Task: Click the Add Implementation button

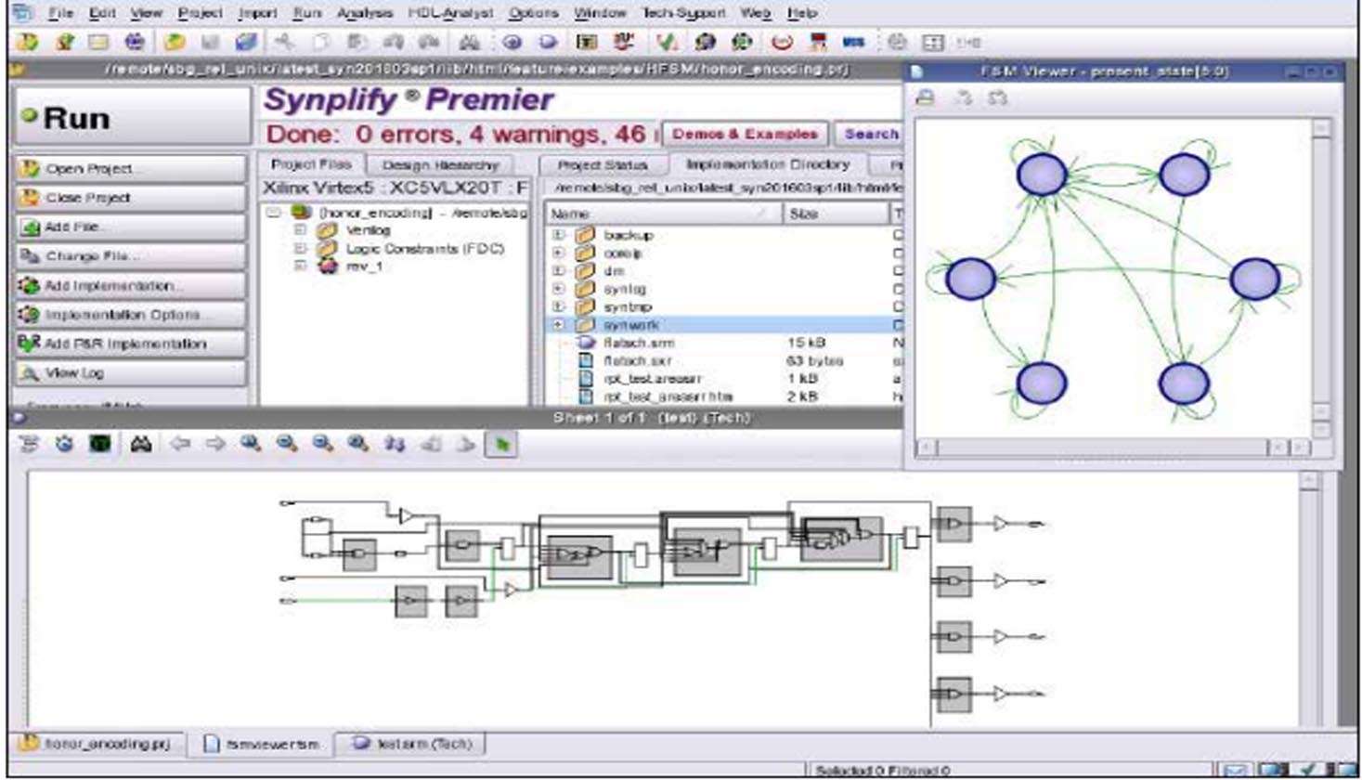Action: [x=131, y=286]
